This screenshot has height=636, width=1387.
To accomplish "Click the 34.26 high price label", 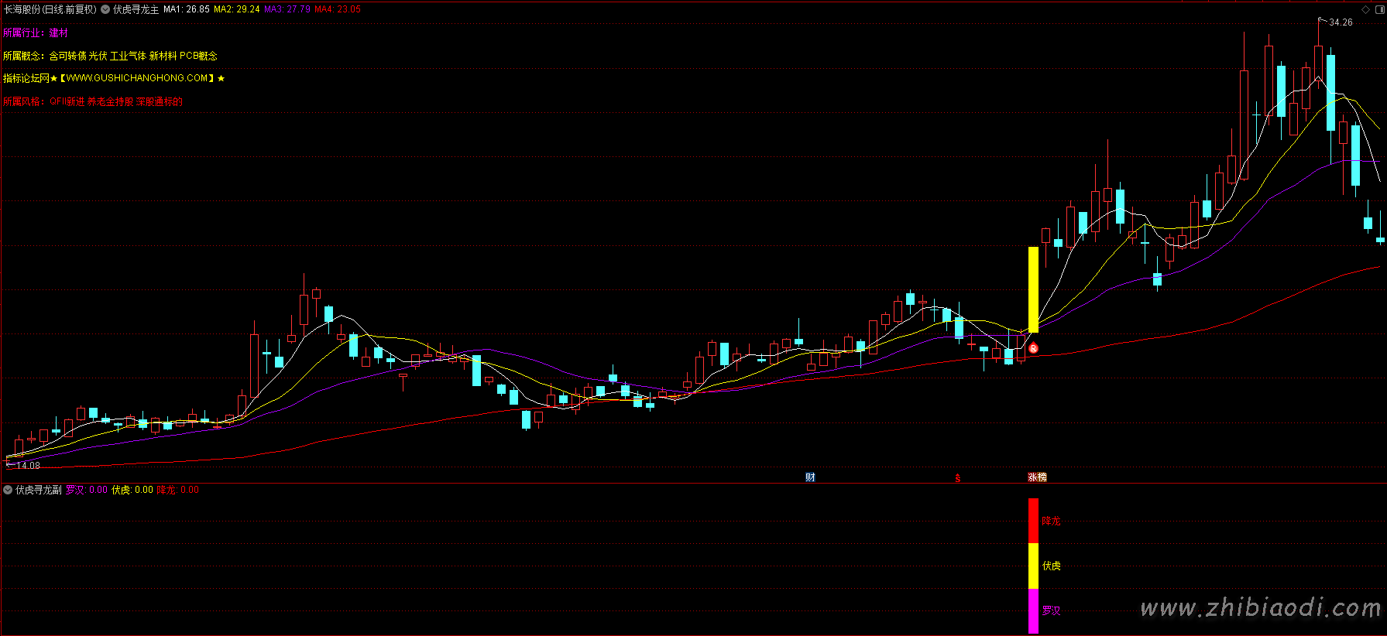I will [x=1341, y=22].
